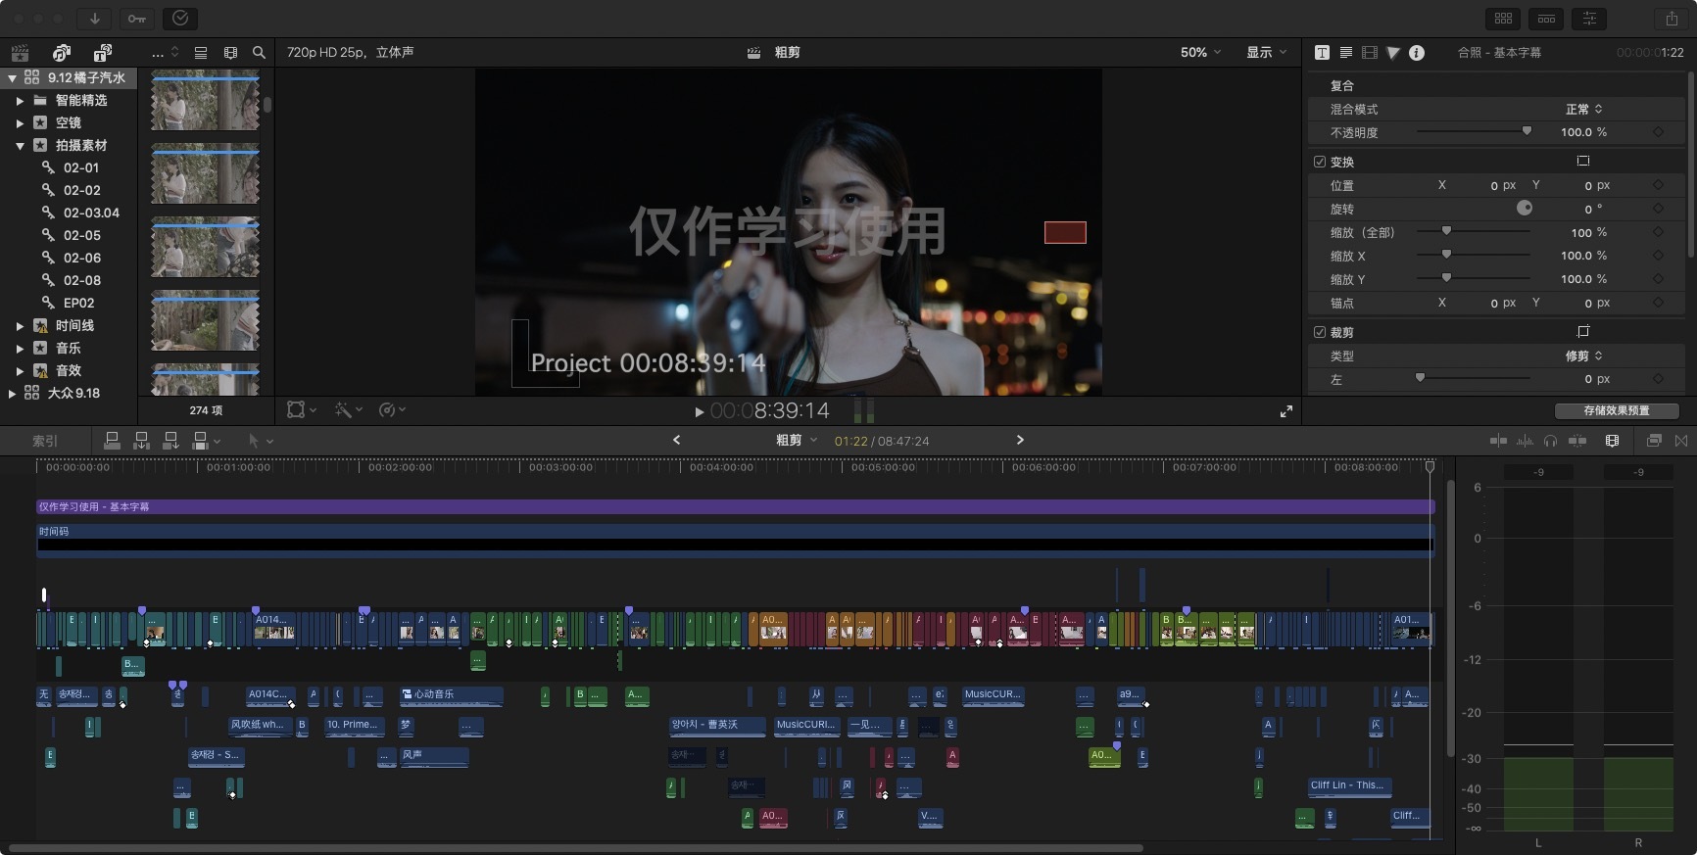This screenshot has height=855, width=1697.
Task: Open the 索引 timeline index
Action: pos(45,441)
